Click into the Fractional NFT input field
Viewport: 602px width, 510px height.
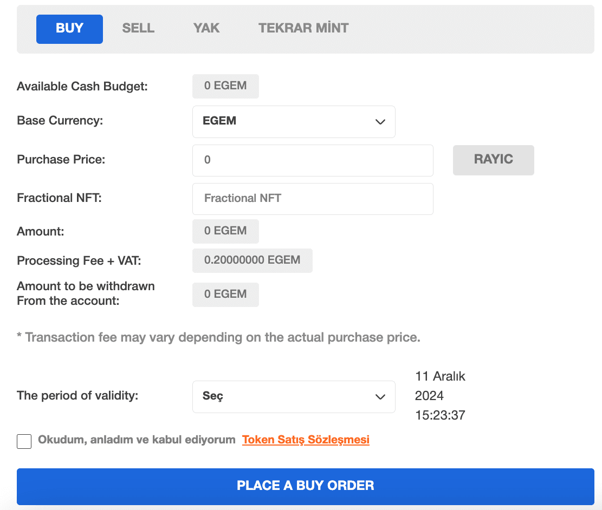tap(312, 199)
